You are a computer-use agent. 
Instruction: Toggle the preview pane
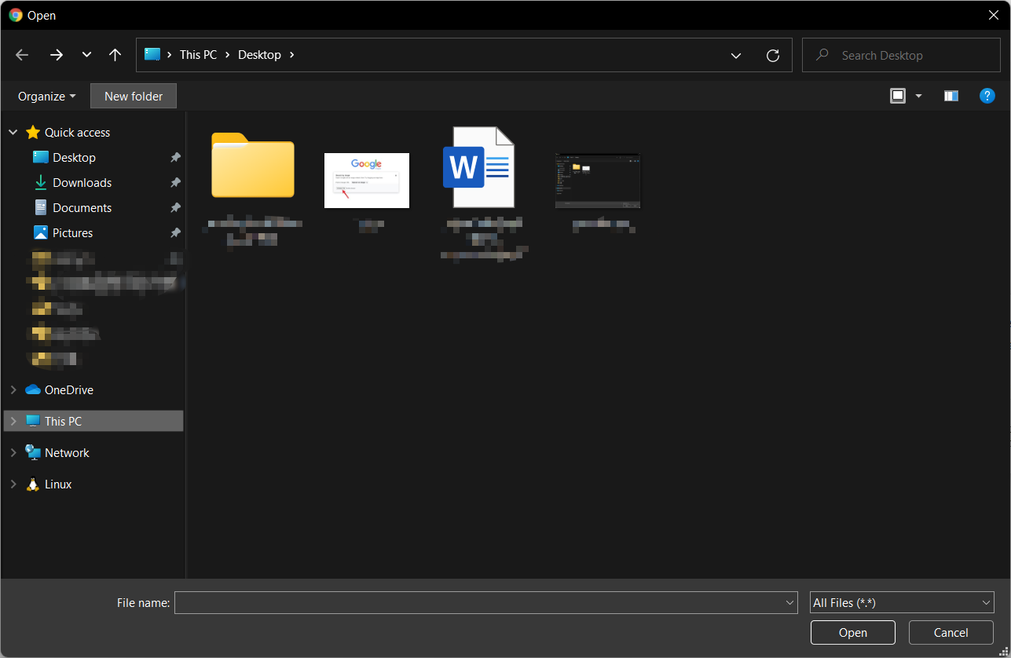click(951, 95)
